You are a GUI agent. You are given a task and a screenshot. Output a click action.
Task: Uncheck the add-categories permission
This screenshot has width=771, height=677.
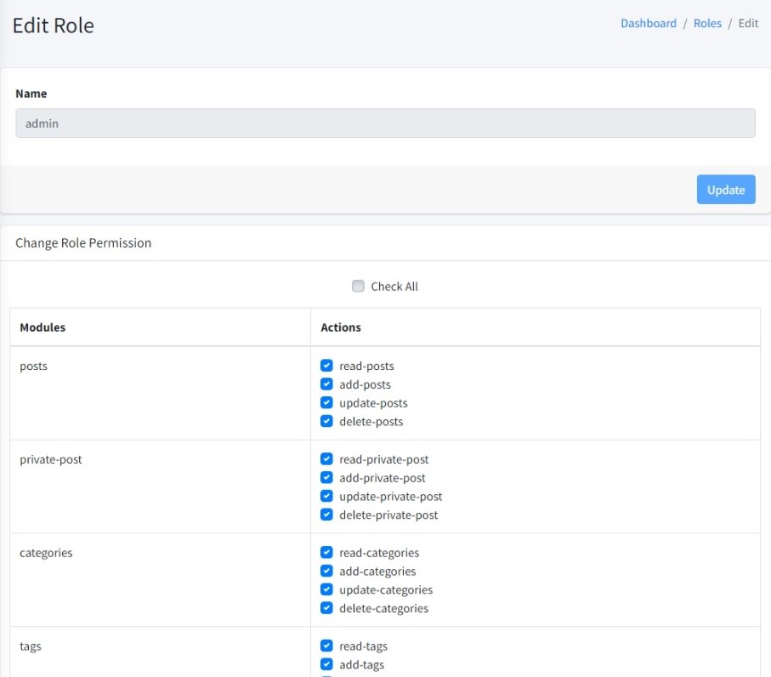pyautogui.click(x=326, y=572)
